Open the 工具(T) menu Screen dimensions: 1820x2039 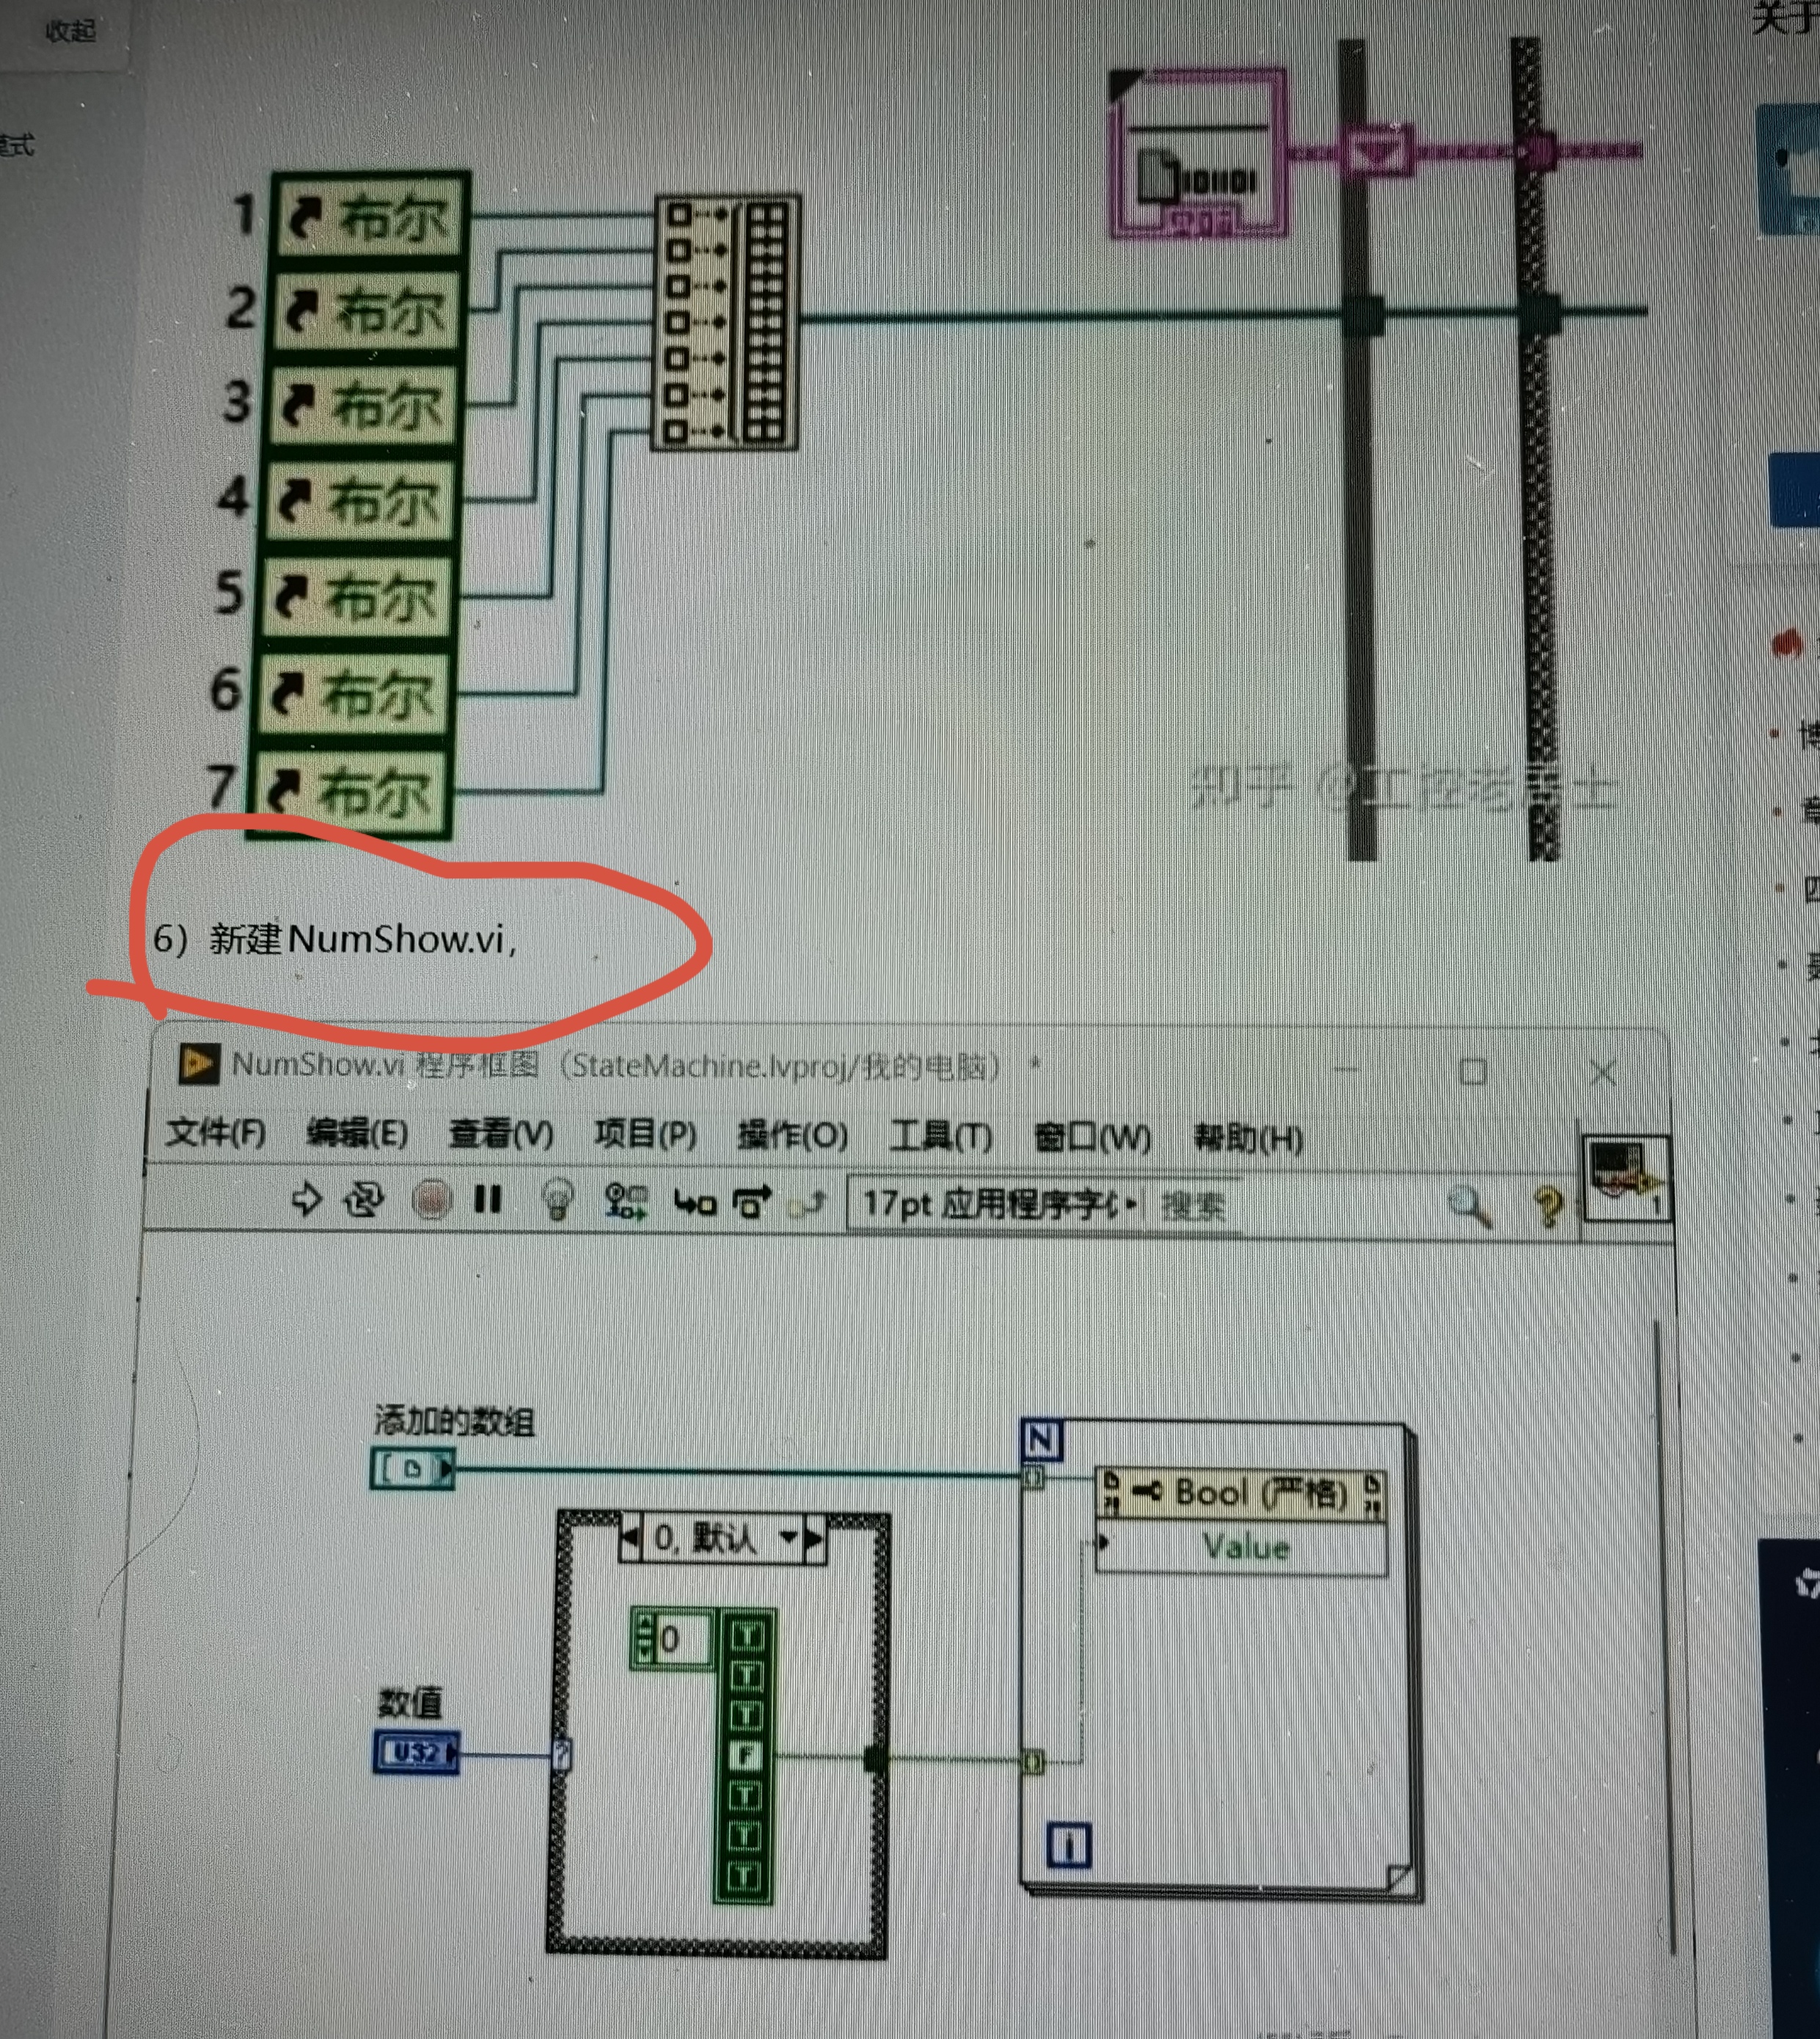point(940,1137)
